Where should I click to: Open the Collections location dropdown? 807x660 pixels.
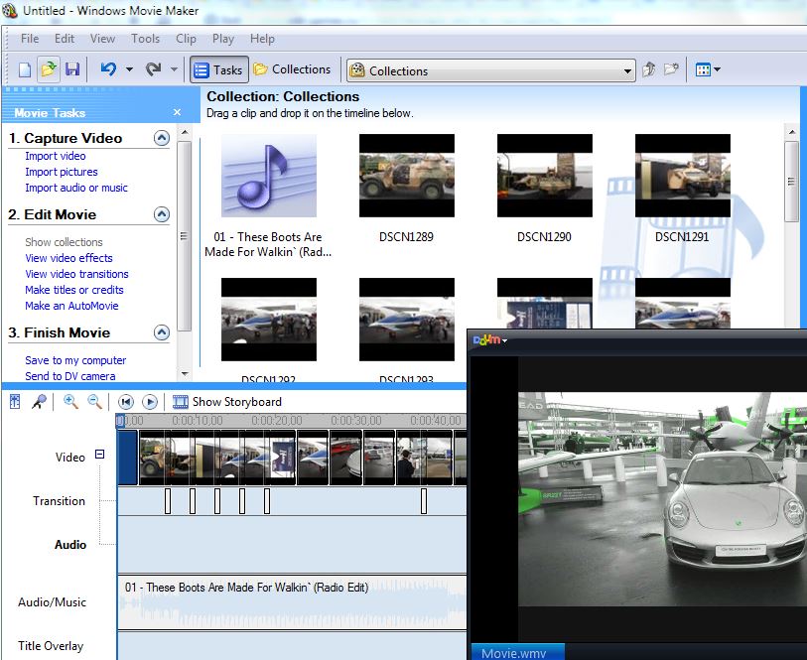pos(627,71)
